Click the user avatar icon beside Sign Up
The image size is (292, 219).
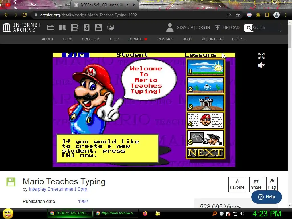click(170, 27)
